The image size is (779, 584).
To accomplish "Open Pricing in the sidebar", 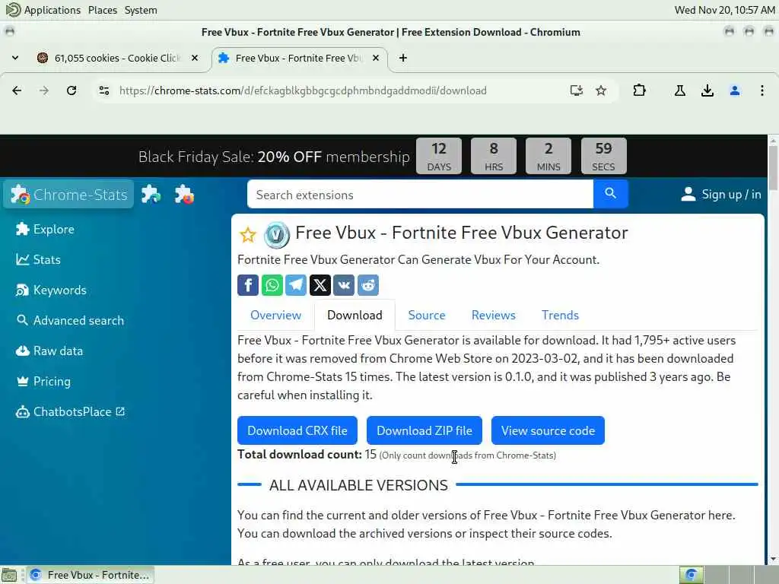I will click(x=43, y=382).
